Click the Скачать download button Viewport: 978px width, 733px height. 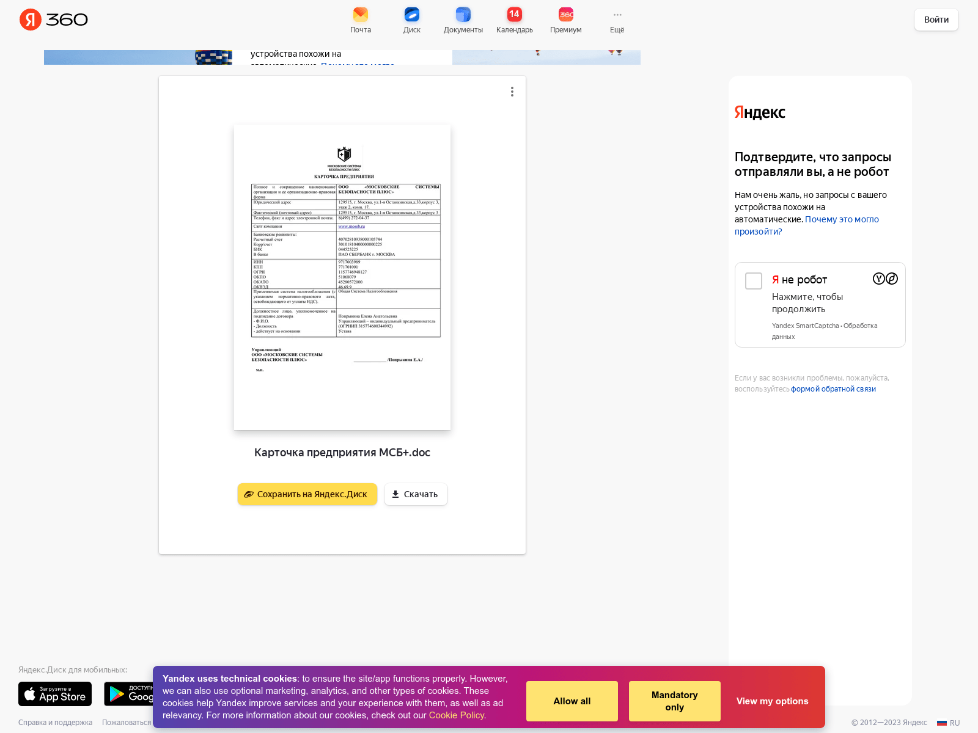tap(416, 494)
